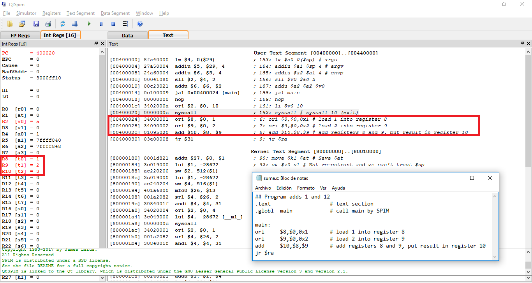Open Archivo menu in Bloc de notas
532x283 pixels.
[x=263, y=188]
